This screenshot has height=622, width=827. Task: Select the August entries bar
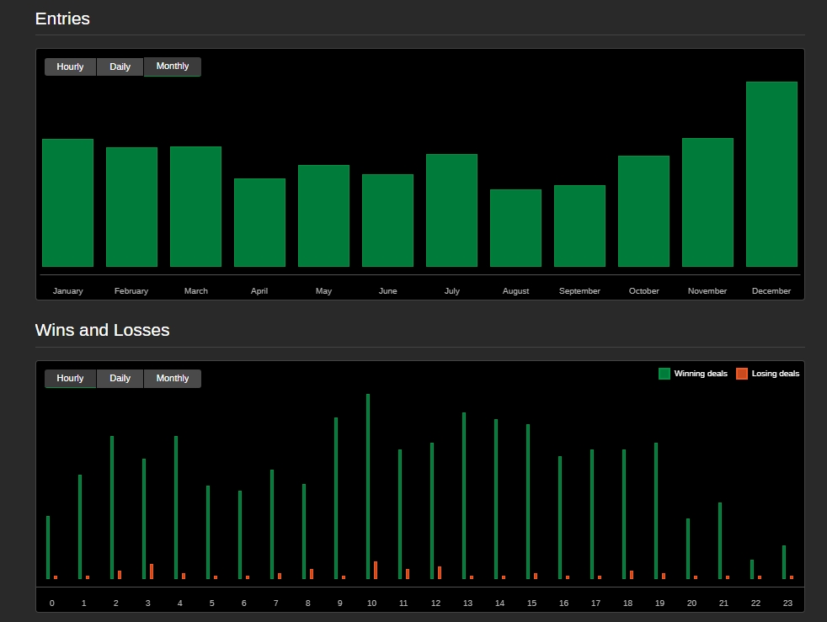515,228
